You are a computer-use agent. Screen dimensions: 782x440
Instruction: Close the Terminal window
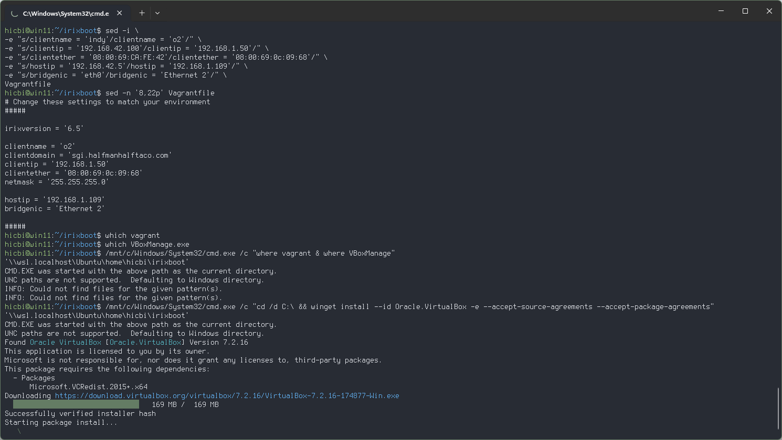pyautogui.click(x=769, y=11)
